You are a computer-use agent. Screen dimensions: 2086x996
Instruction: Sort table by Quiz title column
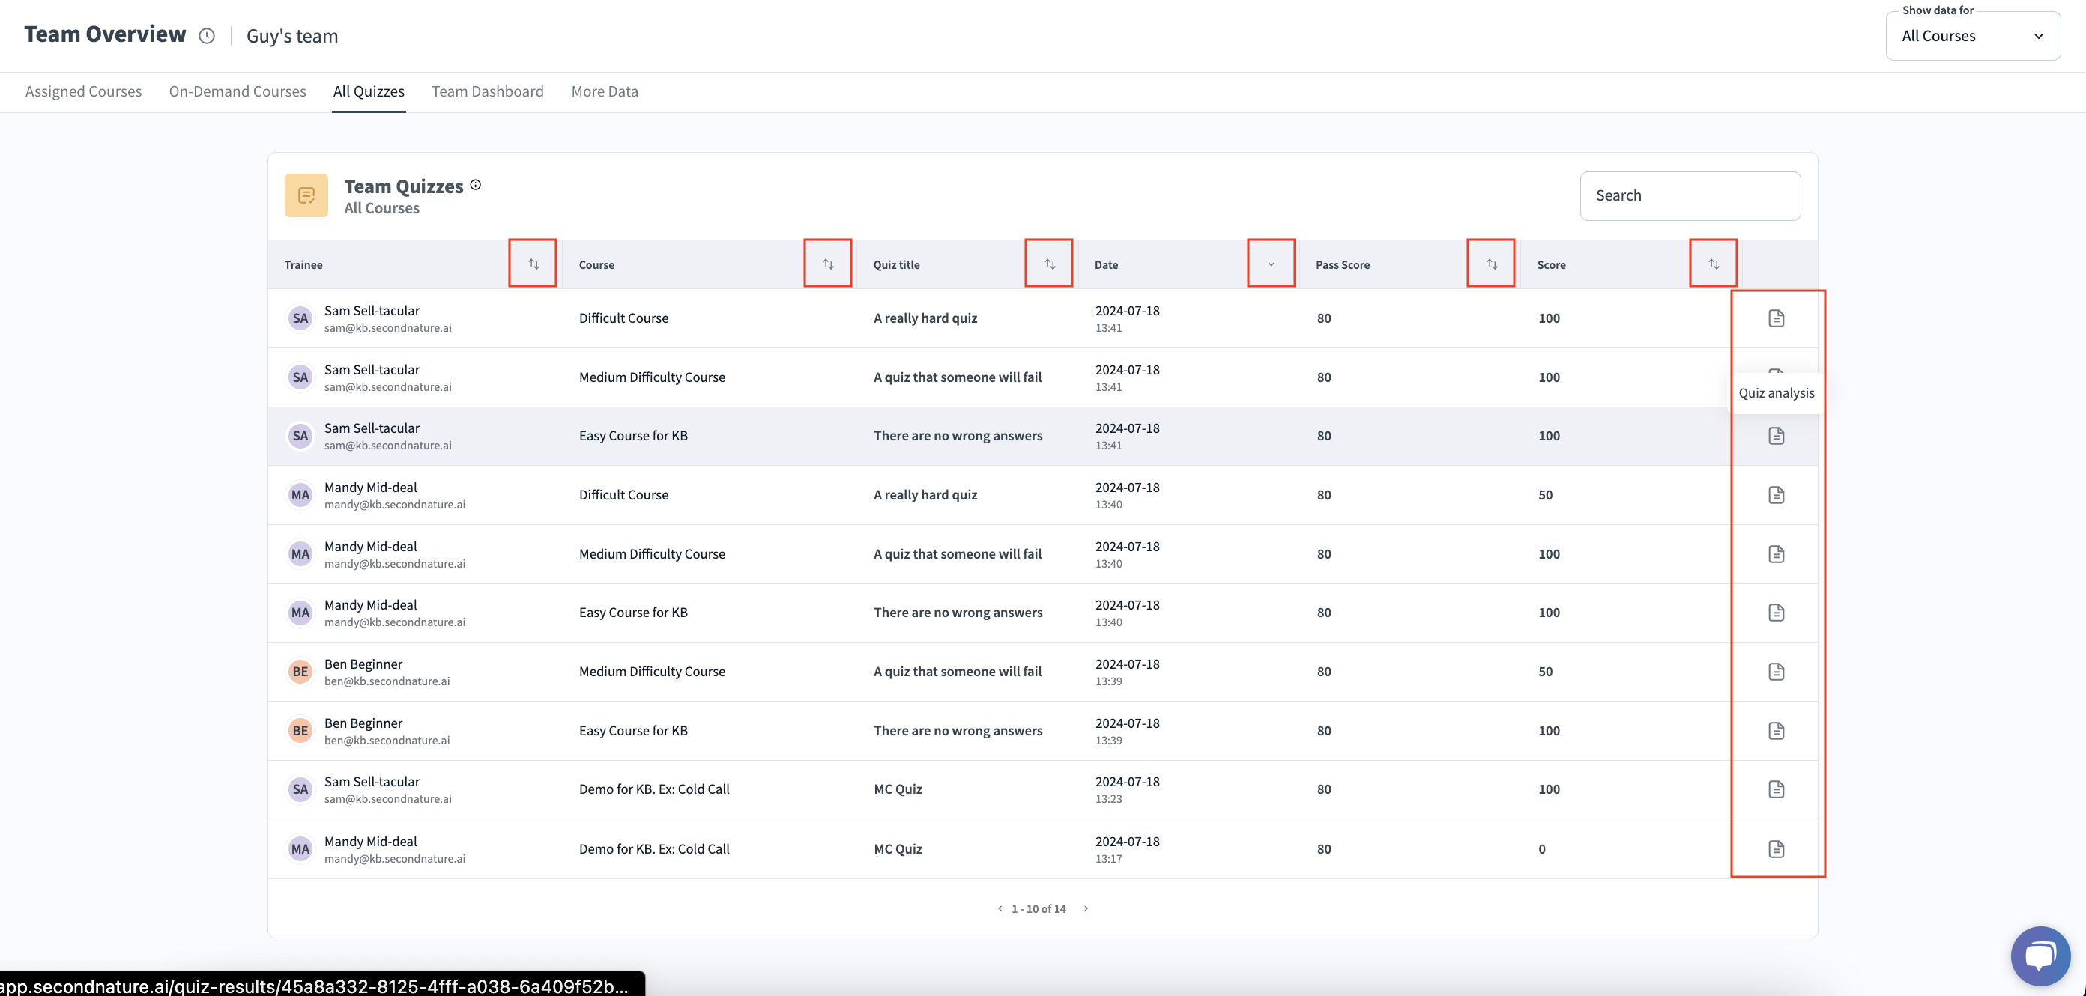pos(1050,264)
